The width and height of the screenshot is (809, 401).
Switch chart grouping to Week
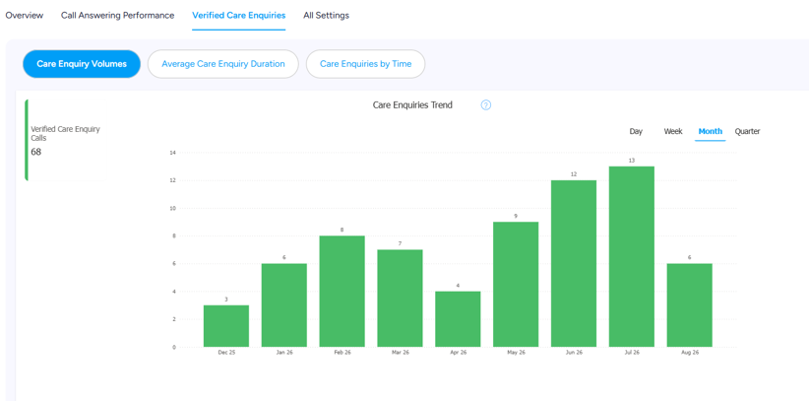click(x=673, y=131)
